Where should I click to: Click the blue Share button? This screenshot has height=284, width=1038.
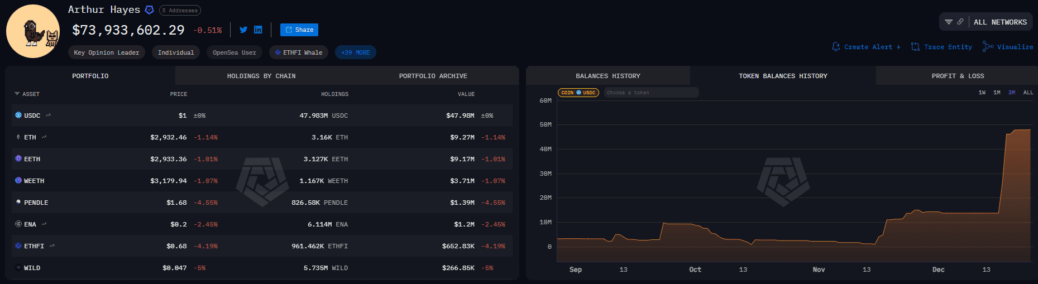tap(299, 30)
